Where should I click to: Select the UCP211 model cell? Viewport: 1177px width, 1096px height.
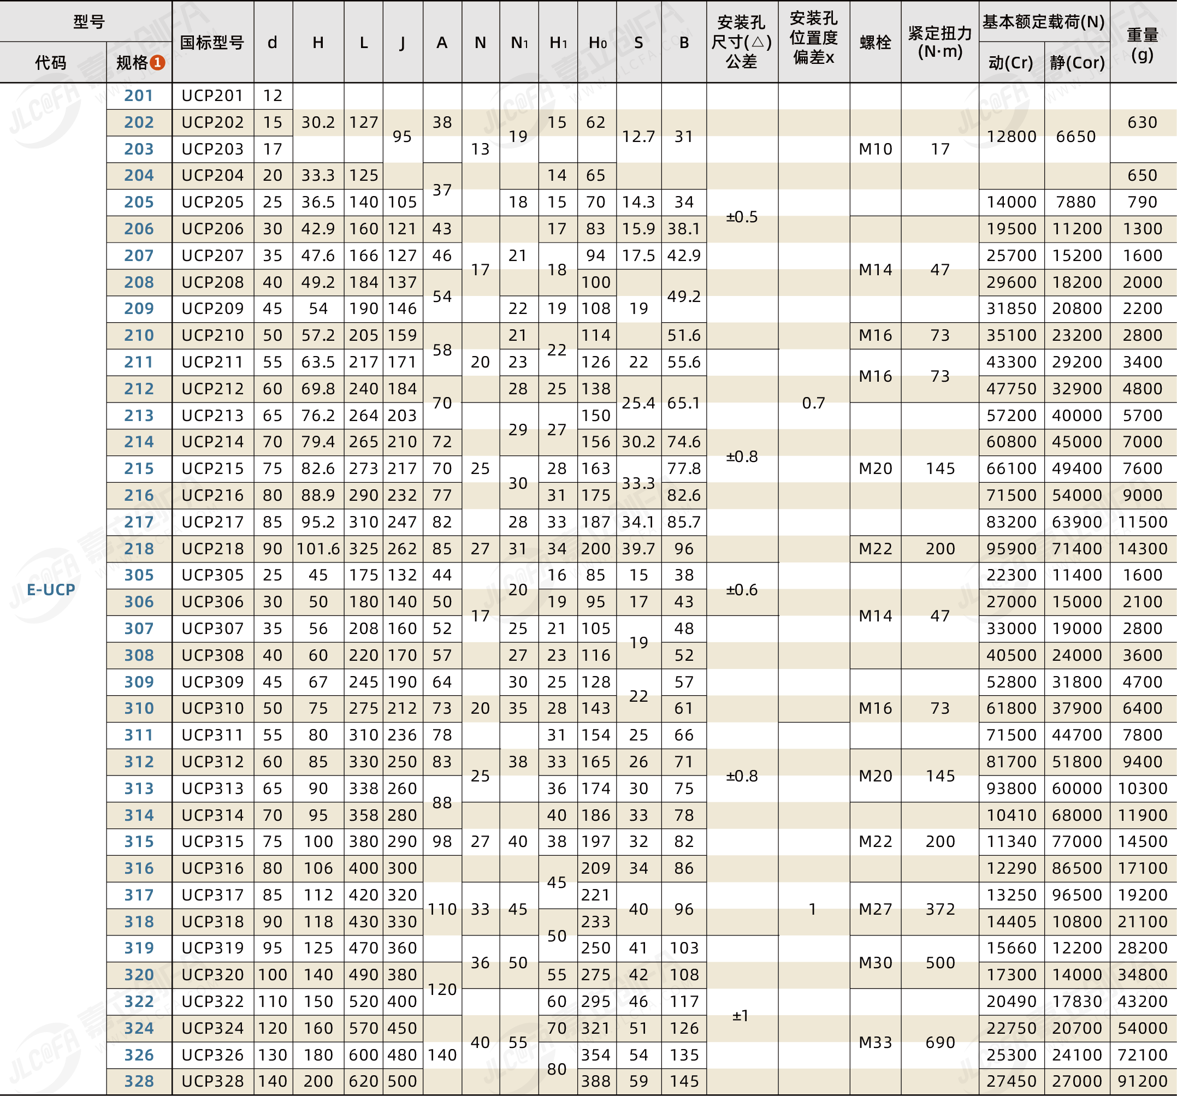coord(212,362)
